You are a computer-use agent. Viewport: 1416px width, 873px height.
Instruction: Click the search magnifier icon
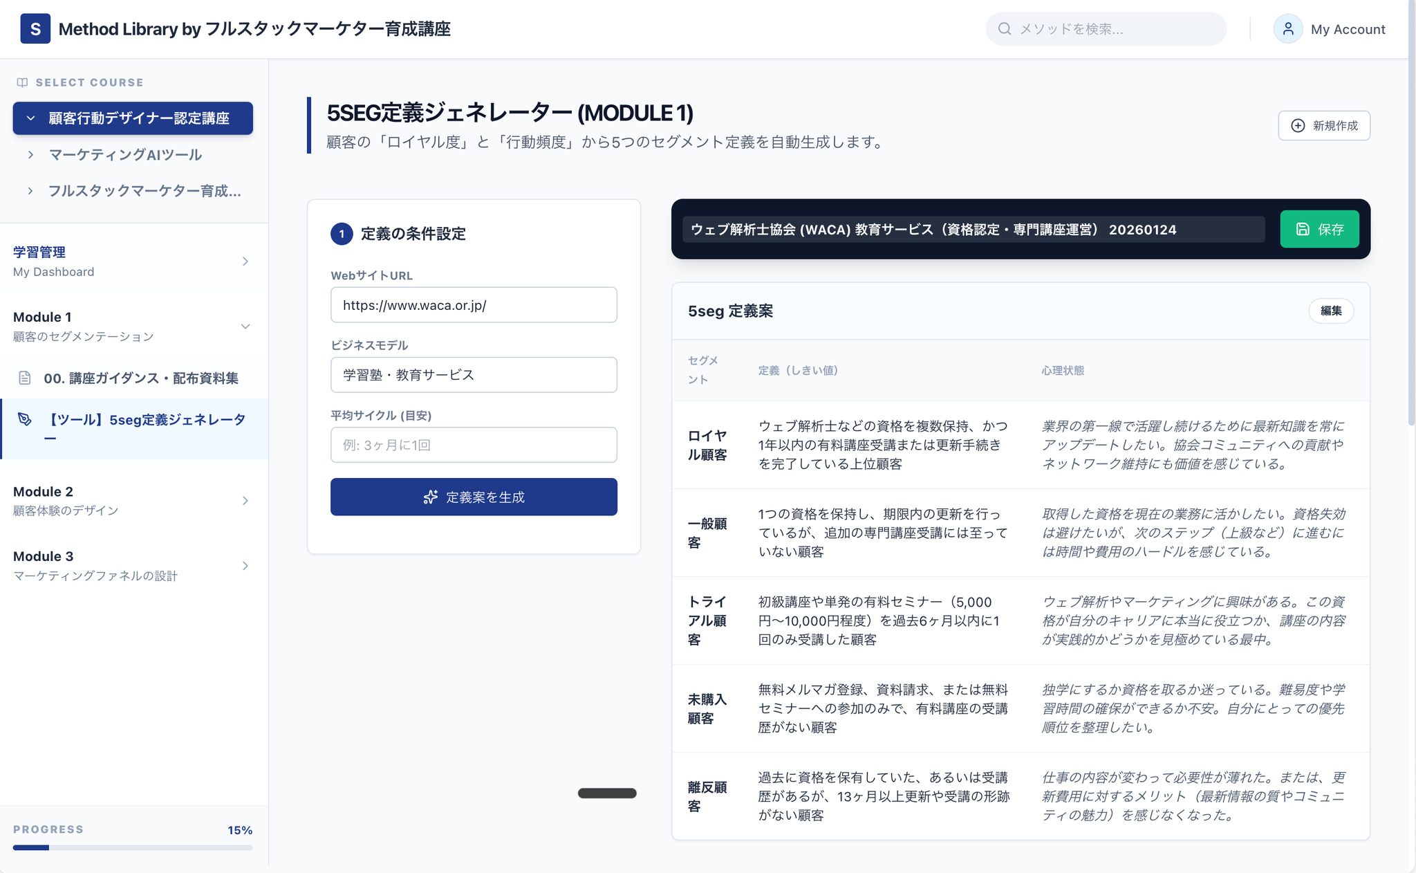click(x=1005, y=29)
